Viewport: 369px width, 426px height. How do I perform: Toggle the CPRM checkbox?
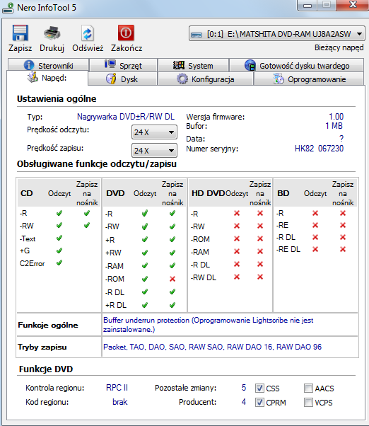[x=259, y=402]
